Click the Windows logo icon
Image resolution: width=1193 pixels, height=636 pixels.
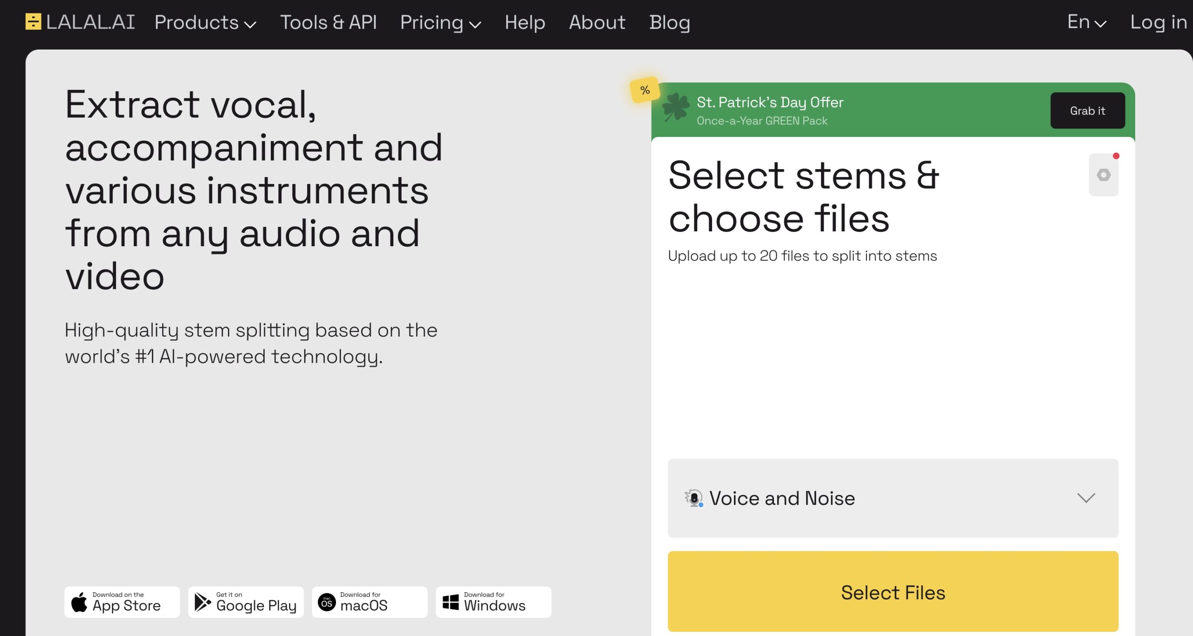click(x=450, y=602)
